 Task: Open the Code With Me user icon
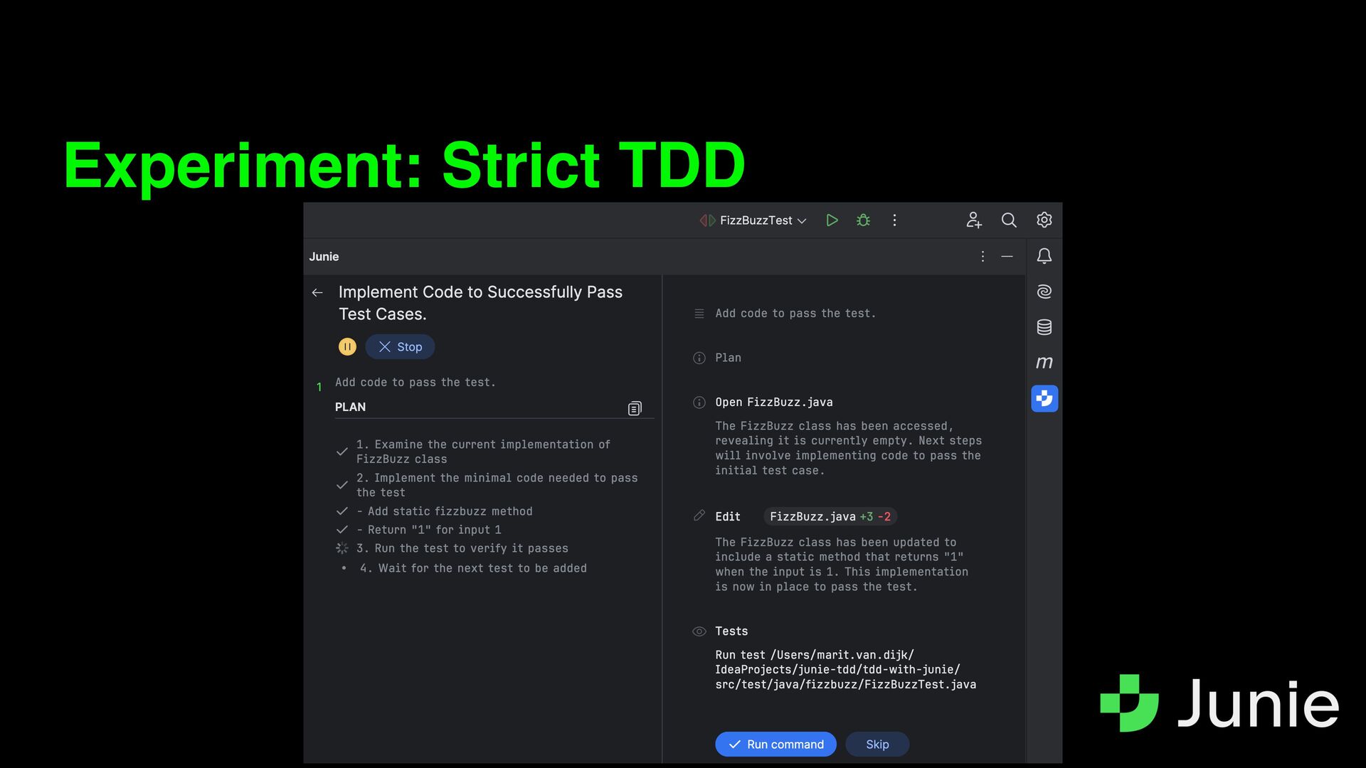974,220
